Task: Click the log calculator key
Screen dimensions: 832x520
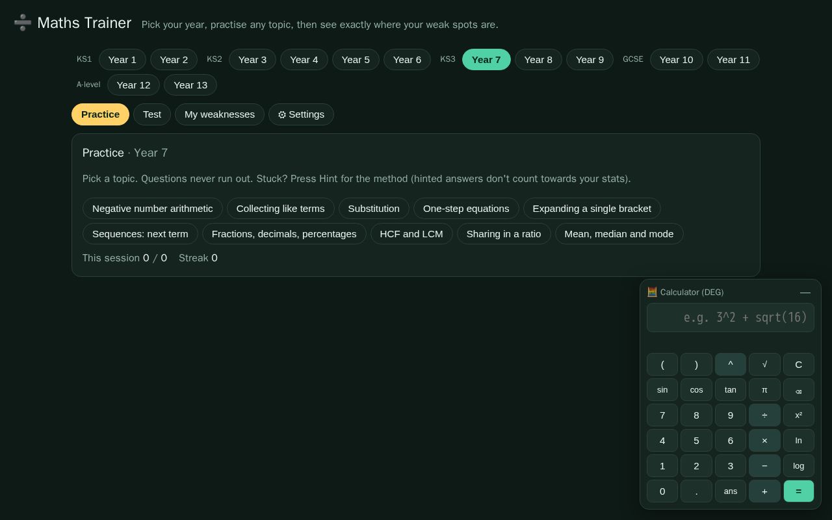Action: tap(798, 466)
